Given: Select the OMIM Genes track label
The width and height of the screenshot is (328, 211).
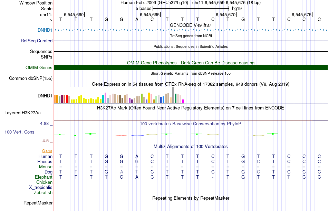Looking at the screenshot, I should coord(39,68).
